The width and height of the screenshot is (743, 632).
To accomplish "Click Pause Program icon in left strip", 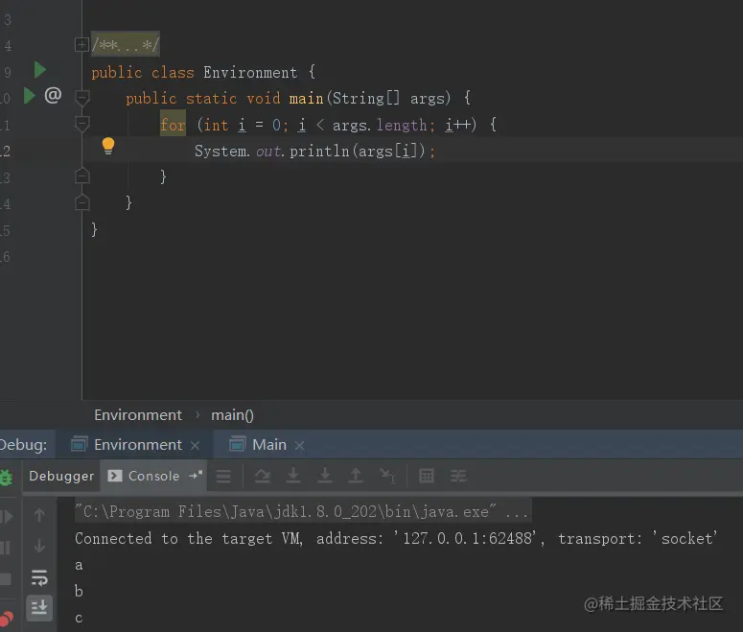I will [x=5, y=548].
